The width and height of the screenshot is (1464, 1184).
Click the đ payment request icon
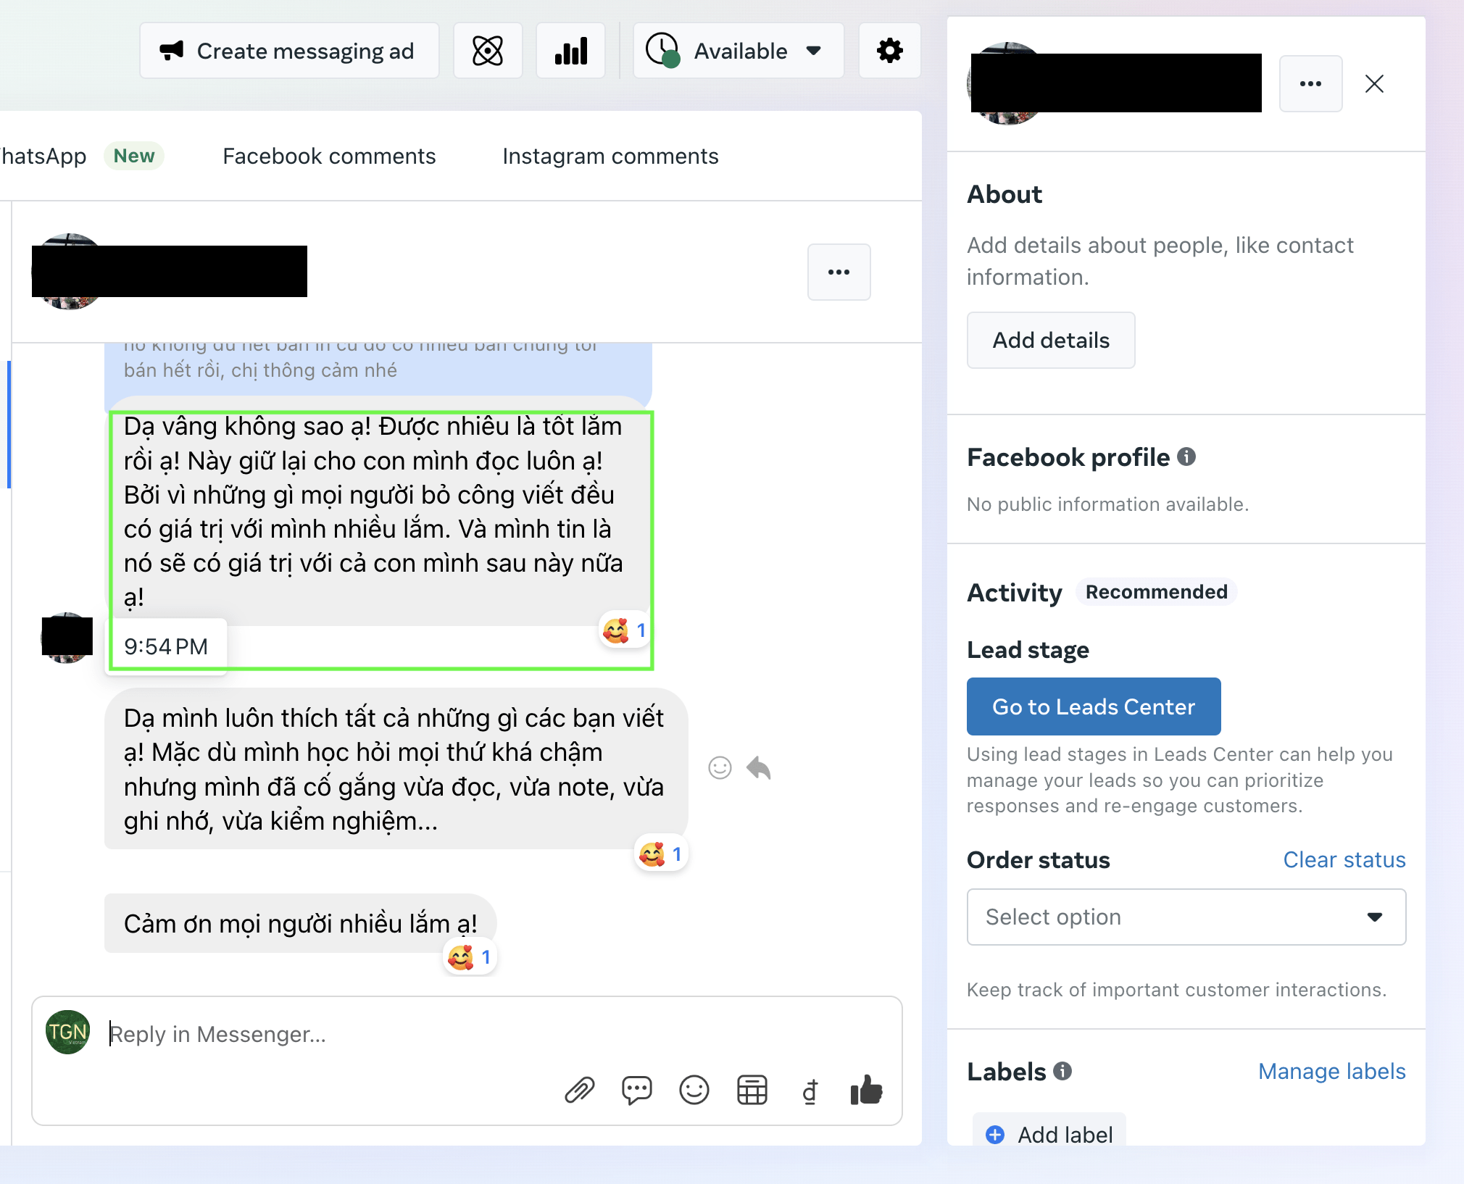(x=810, y=1091)
